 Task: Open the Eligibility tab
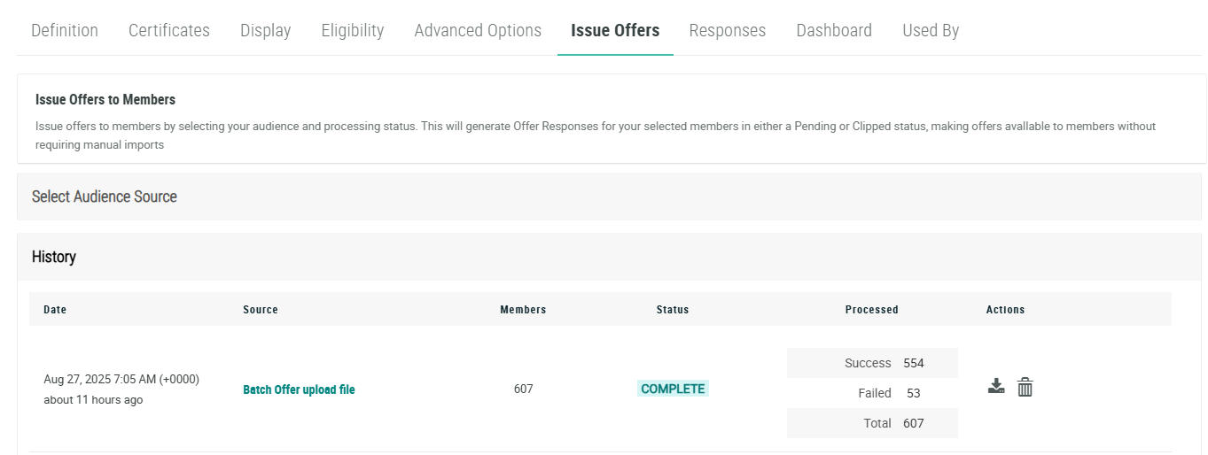[353, 30]
